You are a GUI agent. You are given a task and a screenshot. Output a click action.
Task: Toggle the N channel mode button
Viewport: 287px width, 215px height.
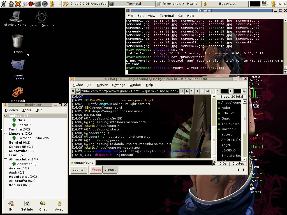point(187,91)
